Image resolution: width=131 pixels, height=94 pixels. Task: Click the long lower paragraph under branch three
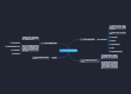click(110, 65)
